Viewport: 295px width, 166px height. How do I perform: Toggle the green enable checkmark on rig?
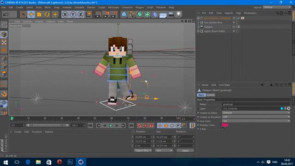pos(239,18)
